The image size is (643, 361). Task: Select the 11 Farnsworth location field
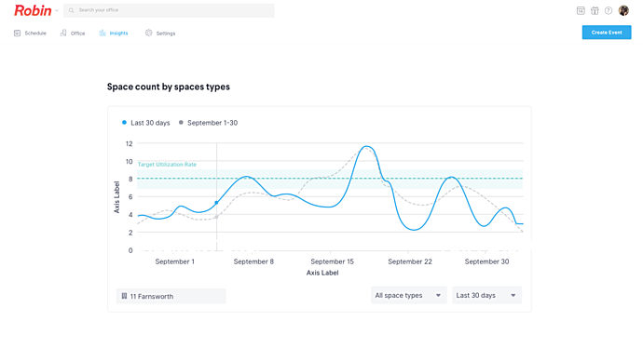click(171, 296)
